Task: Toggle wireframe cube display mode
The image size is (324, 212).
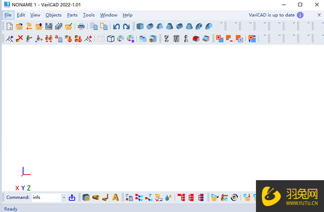Action: (111, 39)
